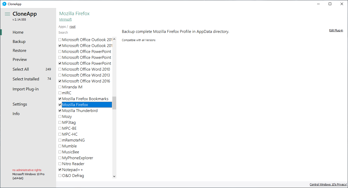Click the root breadcrumb link
This screenshot has width=348, height=188.
pyautogui.click(x=73, y=27)
